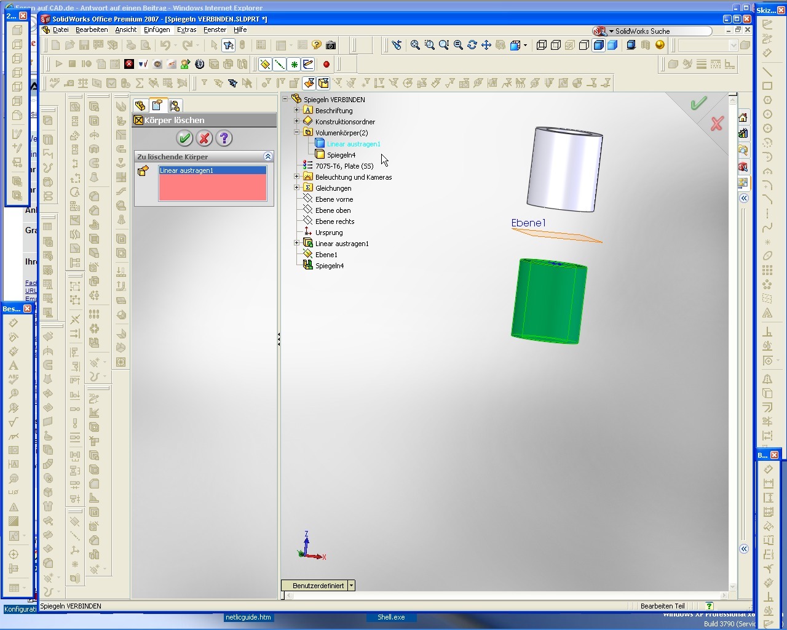The image size is (787, 630).
Task: Click the red record macro dot
Action: pyautogui.click(x=326, y=64)
